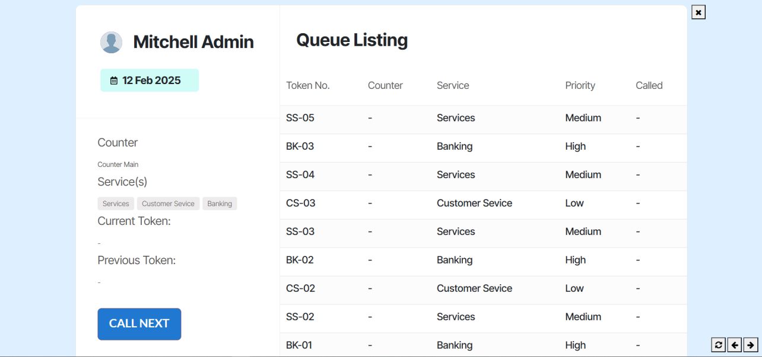The image size is (762, 357).
Task: Click the calendar icon beside the date
Action: (x=114, y=81)
